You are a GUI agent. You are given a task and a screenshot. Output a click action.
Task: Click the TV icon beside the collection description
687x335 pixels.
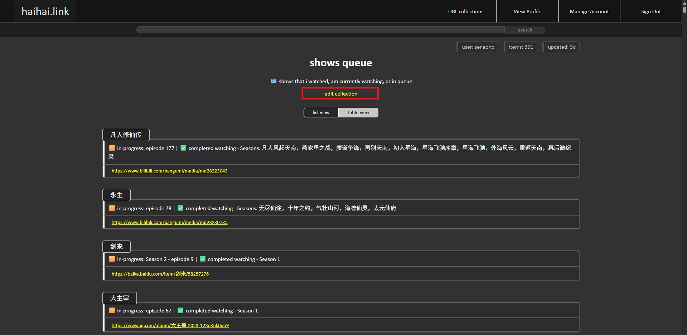click(x=274, y=81)
